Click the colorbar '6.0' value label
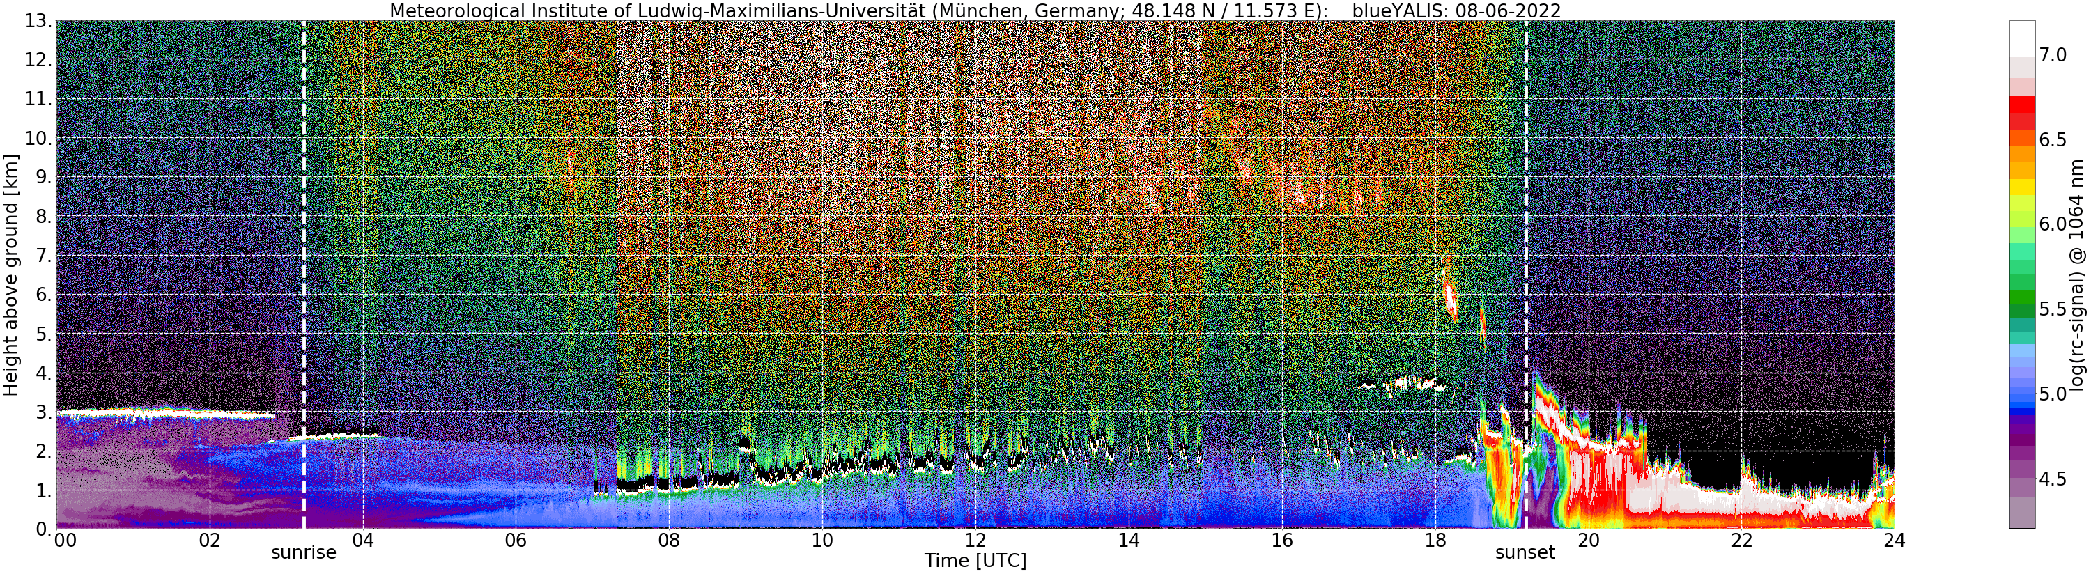The height and width of the screenshot is (574, 2091). (2053, 224)
